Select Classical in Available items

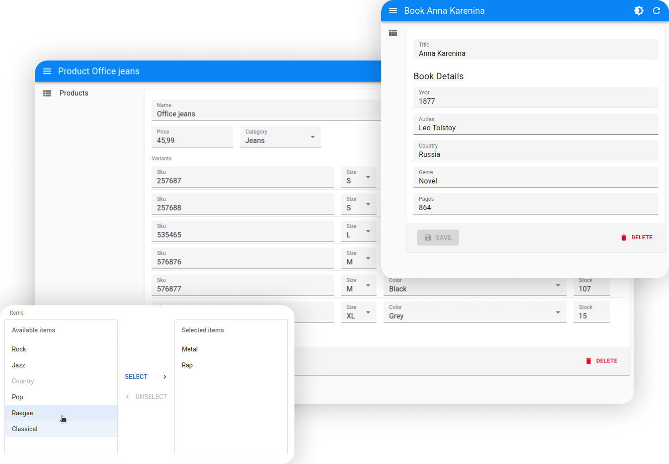click(x=61, y=429)
